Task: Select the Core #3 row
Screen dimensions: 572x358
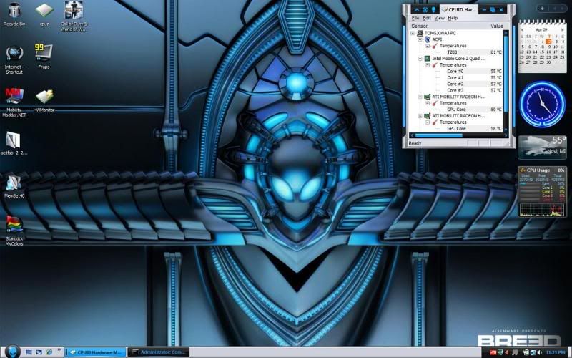Action: point(474,90)
